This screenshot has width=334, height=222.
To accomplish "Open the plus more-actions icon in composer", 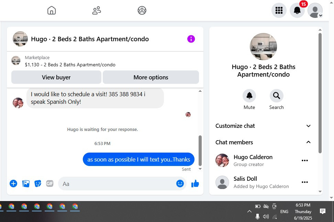I will pos(13,184).
